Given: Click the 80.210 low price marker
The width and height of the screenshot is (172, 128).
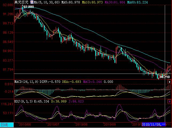Looking at the screenshot, I should [x=165, y=77].
